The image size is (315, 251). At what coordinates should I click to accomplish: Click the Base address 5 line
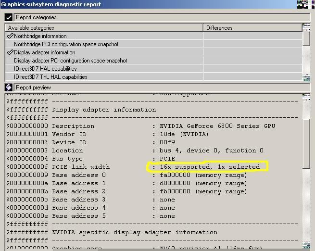[x=90, y=216]
